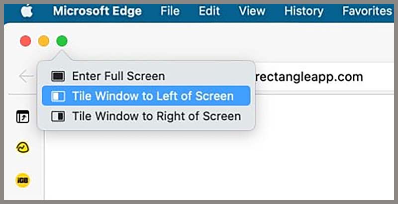Open the Edit menu
Image resolution: width=398 pixels, height=204 pixels.
209,11
